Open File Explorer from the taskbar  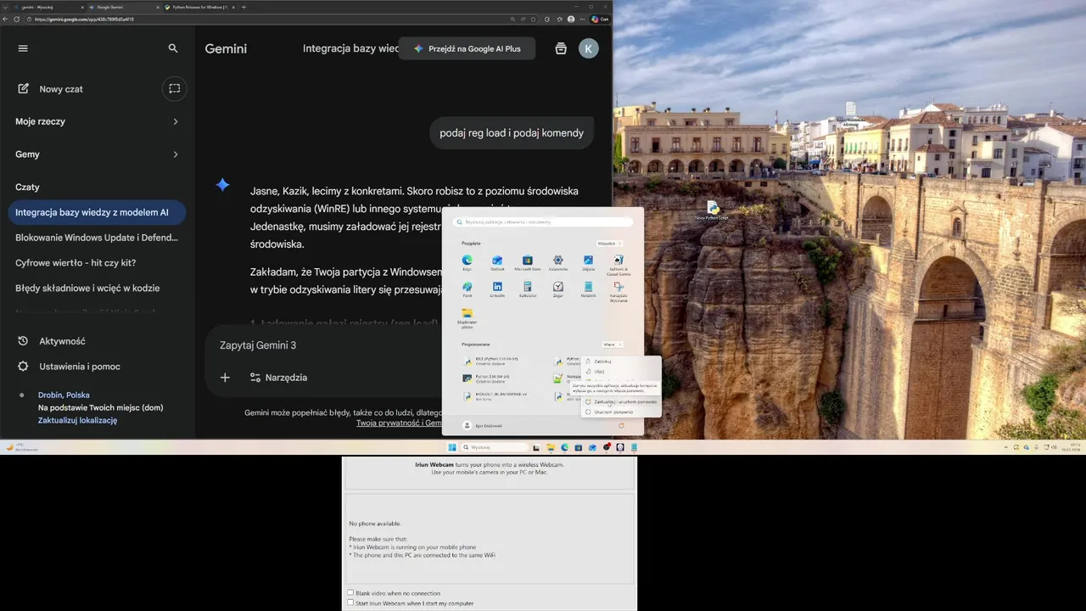tap(551, 447)
